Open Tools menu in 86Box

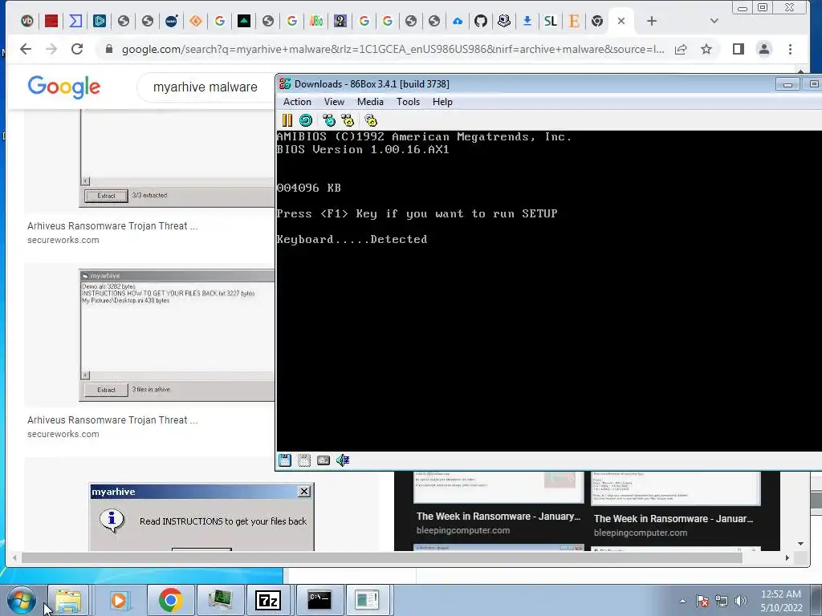[408, 102]
